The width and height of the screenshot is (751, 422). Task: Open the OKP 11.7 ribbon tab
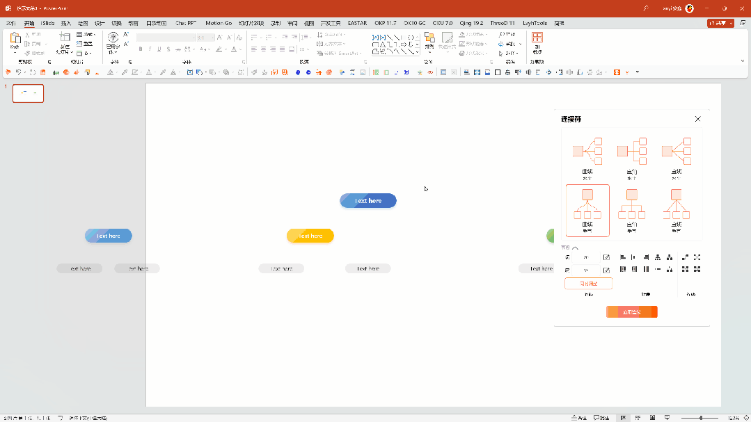386,23
